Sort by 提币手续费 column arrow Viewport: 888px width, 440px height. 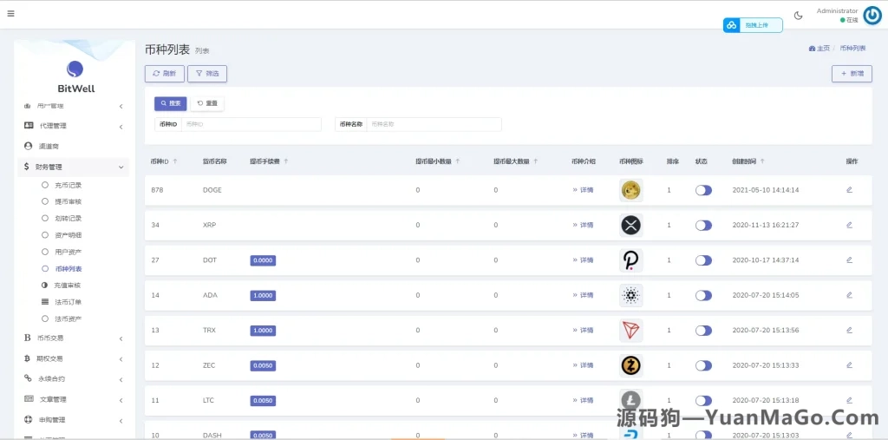286,161
